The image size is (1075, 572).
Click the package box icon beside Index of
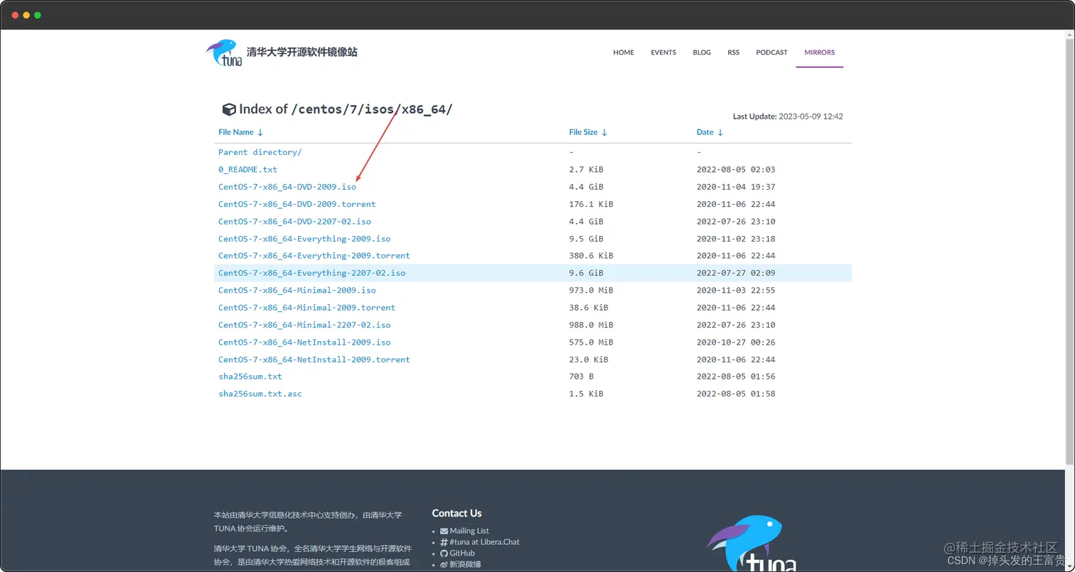[229, 109]
